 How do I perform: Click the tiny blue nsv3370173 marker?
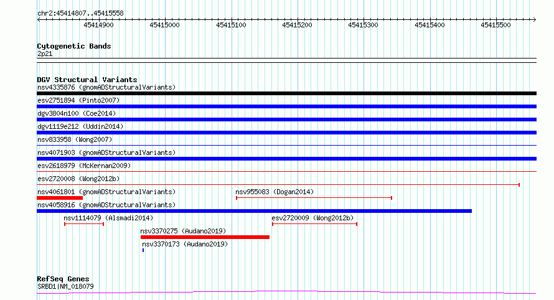point(143,250)
